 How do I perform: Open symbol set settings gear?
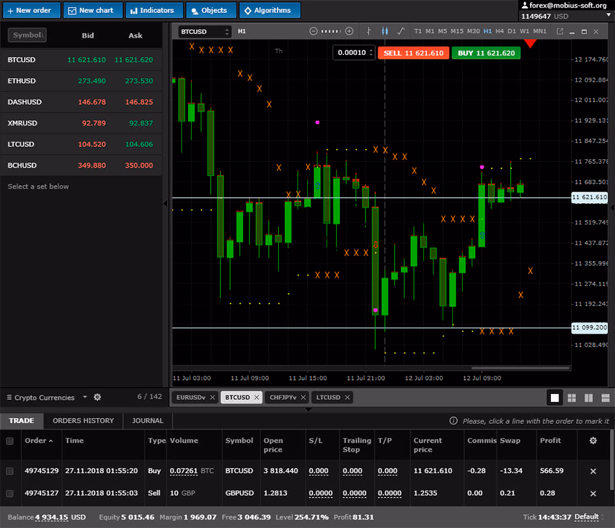pos(97,397)
